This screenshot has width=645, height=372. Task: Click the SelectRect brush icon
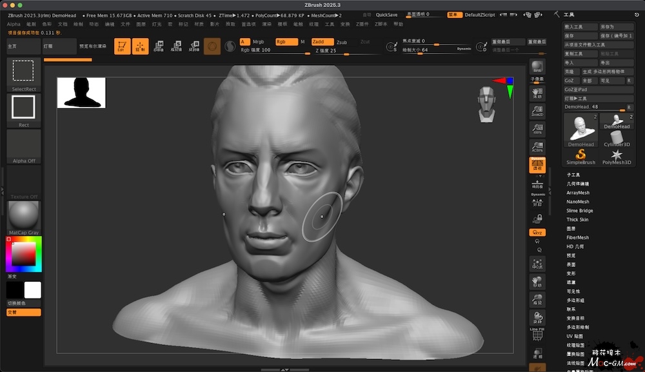point(23,72)
